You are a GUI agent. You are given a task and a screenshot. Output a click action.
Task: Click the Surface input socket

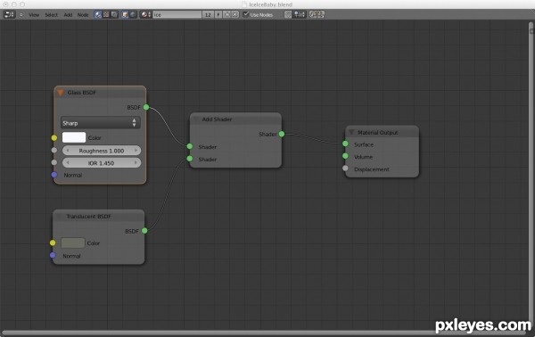click(345, 144)
